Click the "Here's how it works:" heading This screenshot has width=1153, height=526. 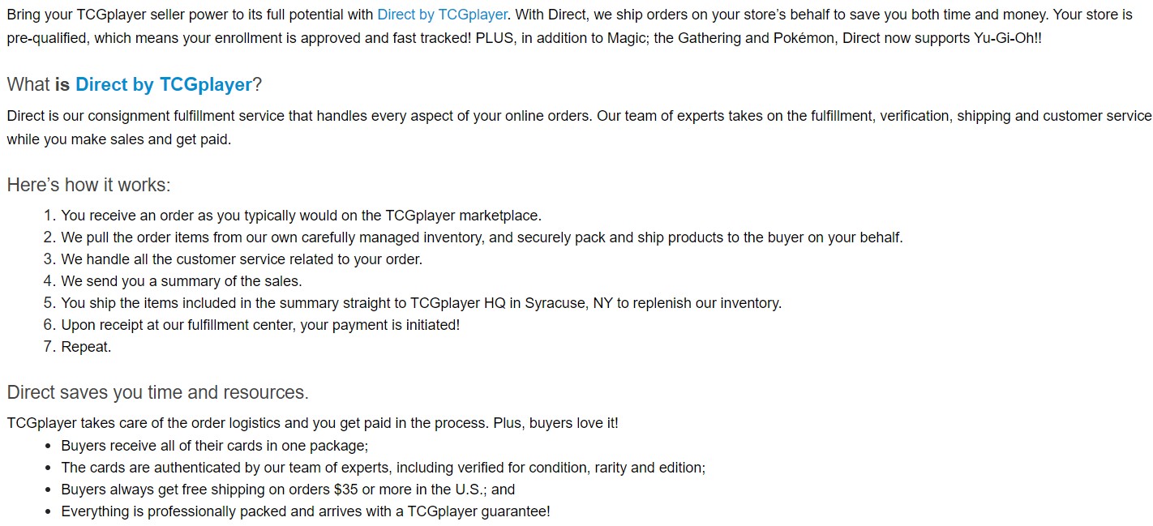[x=88, y=185]
